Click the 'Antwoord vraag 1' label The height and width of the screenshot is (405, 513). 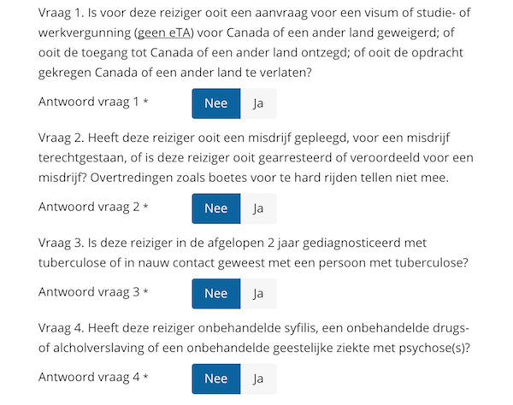pyautogui.click(x=89, y=102)
